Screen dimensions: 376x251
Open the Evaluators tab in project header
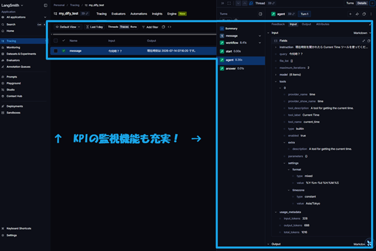[x=118, y=14]
